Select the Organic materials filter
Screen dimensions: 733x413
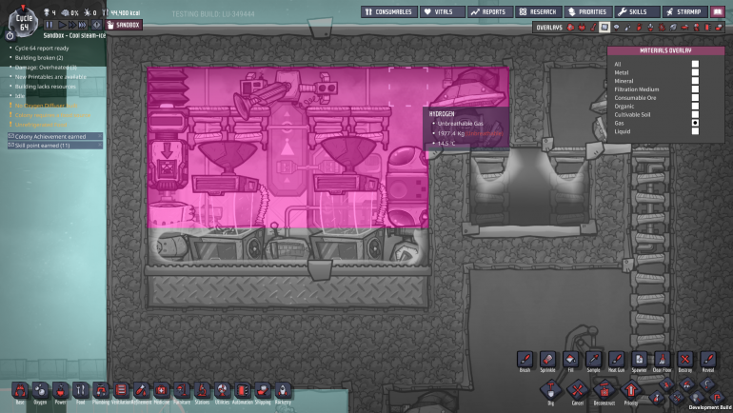tap(695, 106)
